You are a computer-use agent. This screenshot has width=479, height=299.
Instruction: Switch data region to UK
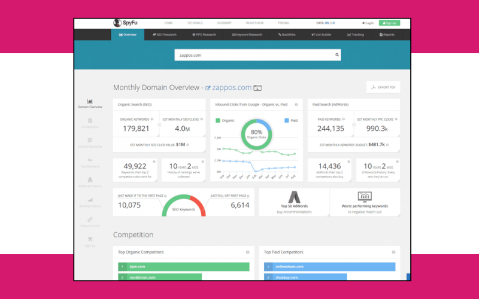coord(334,23)
